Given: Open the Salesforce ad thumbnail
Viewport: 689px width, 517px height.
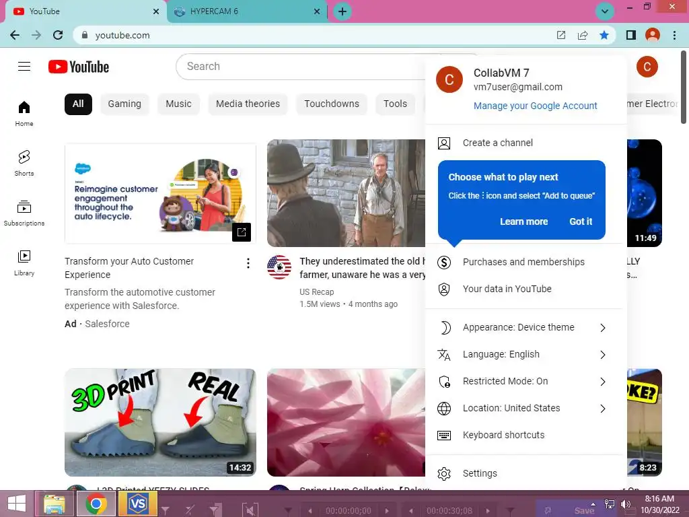Looking at the screenshot, I should (x=160, y=193).
